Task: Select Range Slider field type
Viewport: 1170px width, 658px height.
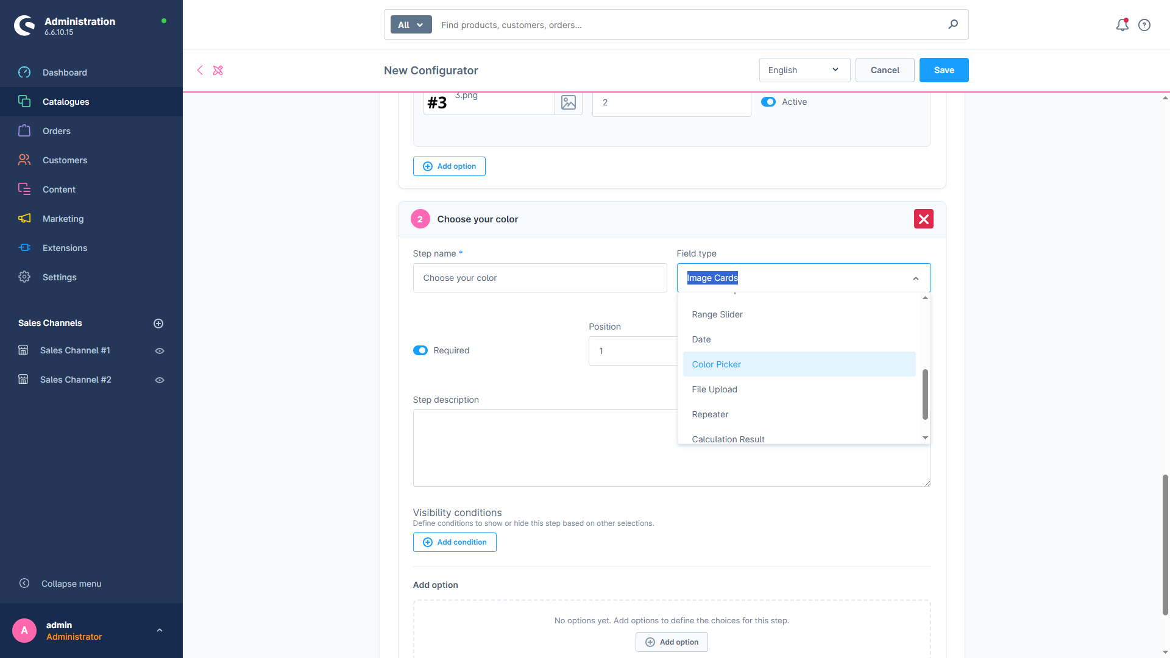Action: [x=799, y=314]
